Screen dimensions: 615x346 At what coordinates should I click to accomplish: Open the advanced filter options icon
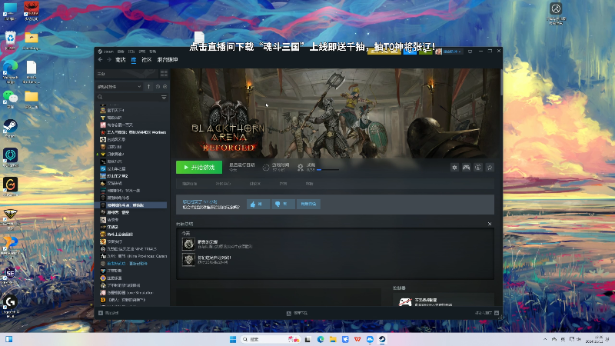(164, 97)
